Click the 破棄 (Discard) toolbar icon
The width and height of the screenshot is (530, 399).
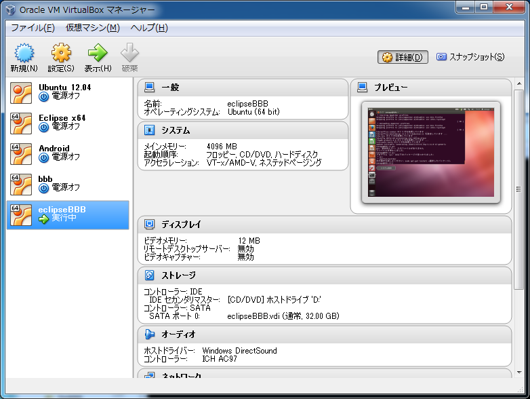[129, 54]
